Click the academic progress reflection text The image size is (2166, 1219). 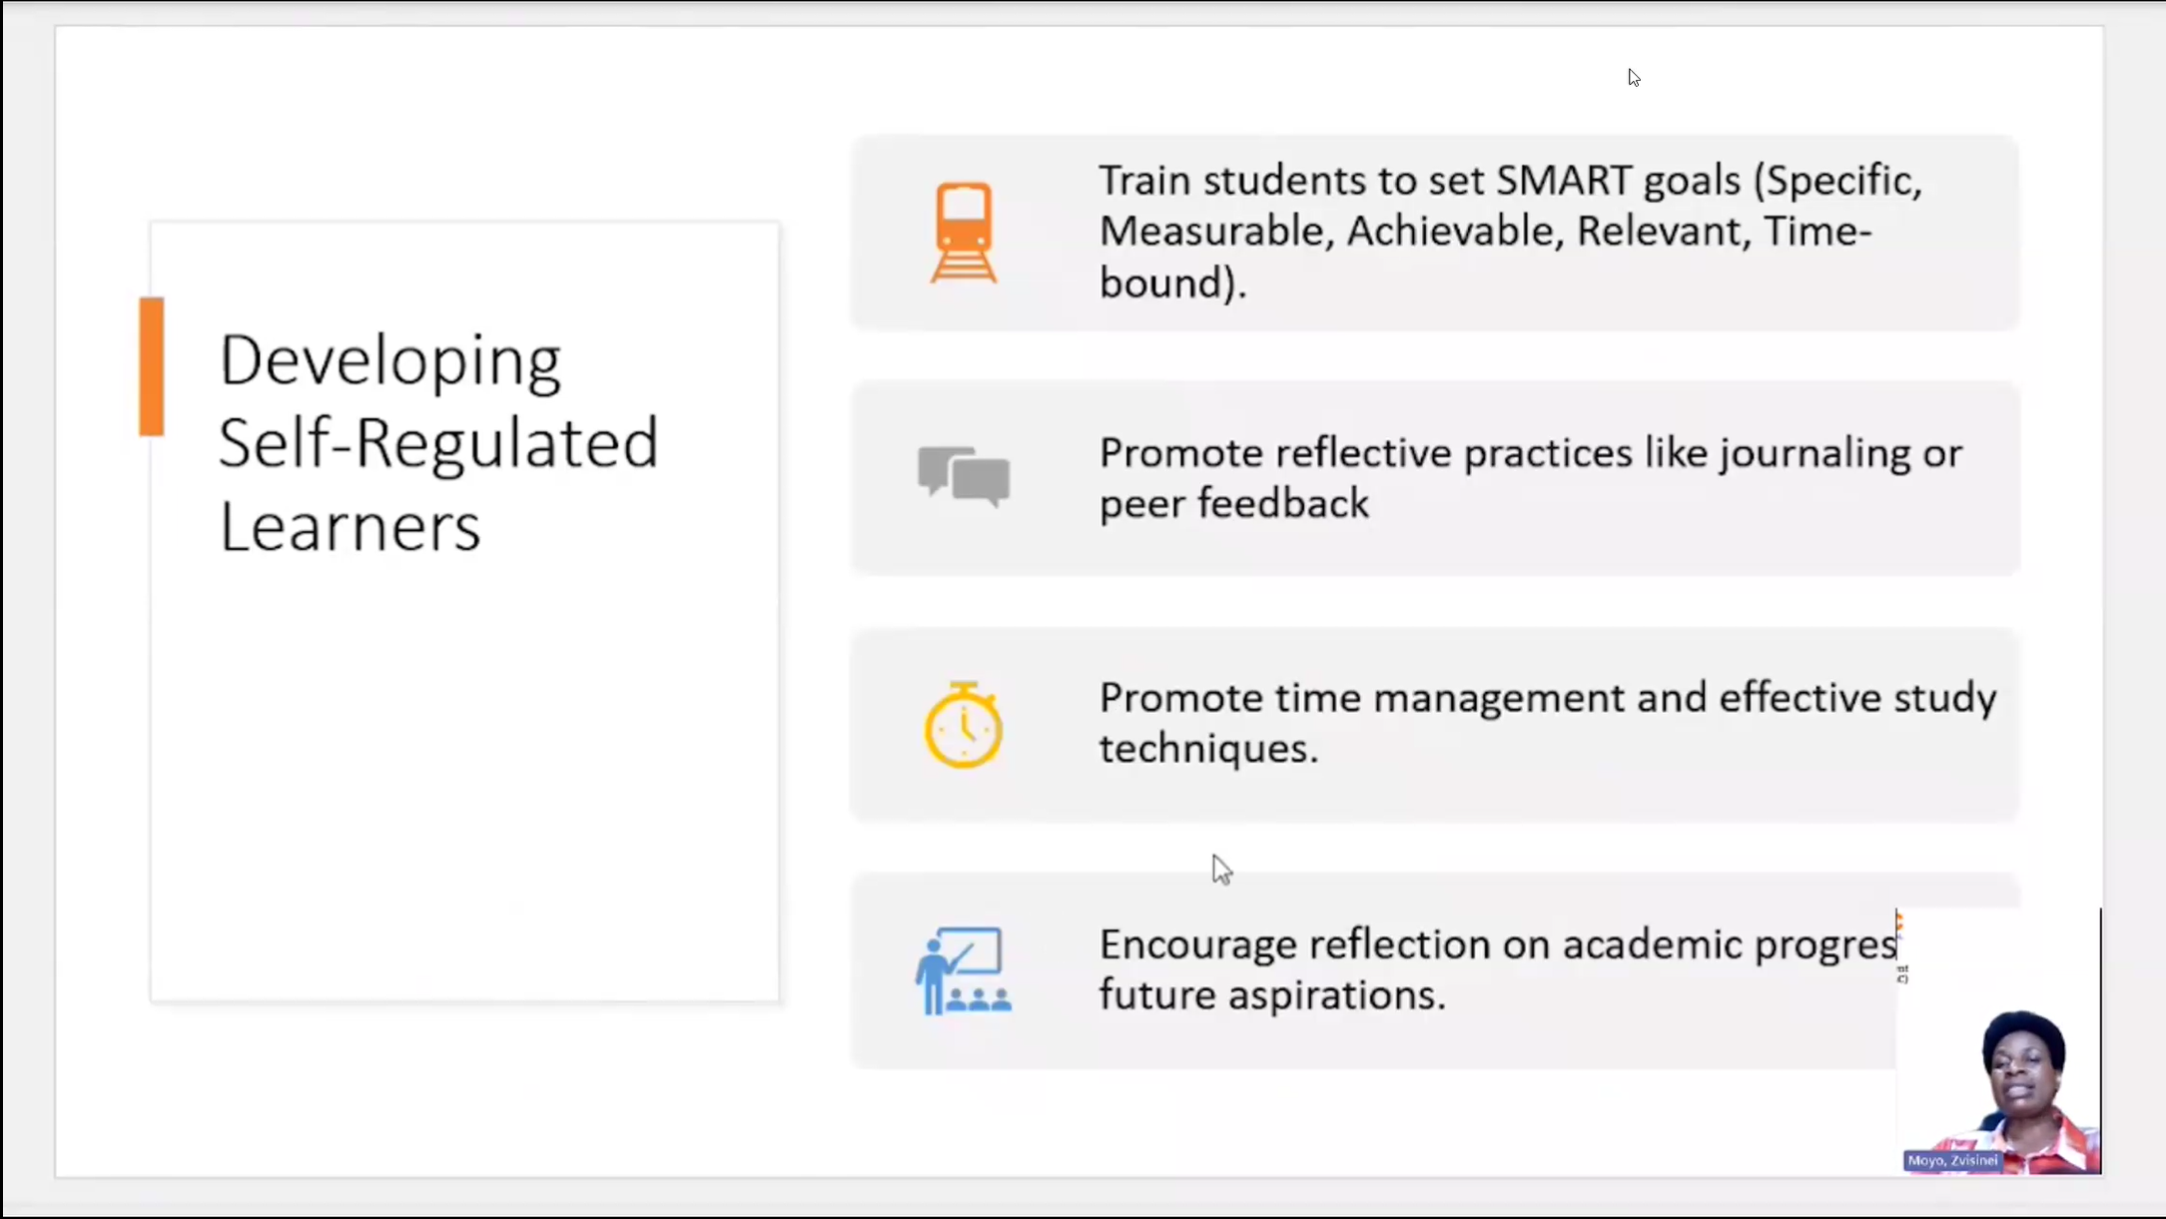point(1496,969)
